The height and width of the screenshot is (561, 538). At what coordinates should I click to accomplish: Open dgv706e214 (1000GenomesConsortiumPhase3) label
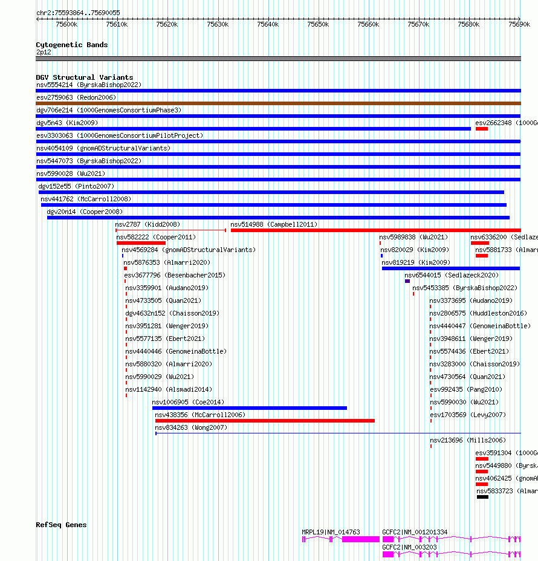[109, 110]
